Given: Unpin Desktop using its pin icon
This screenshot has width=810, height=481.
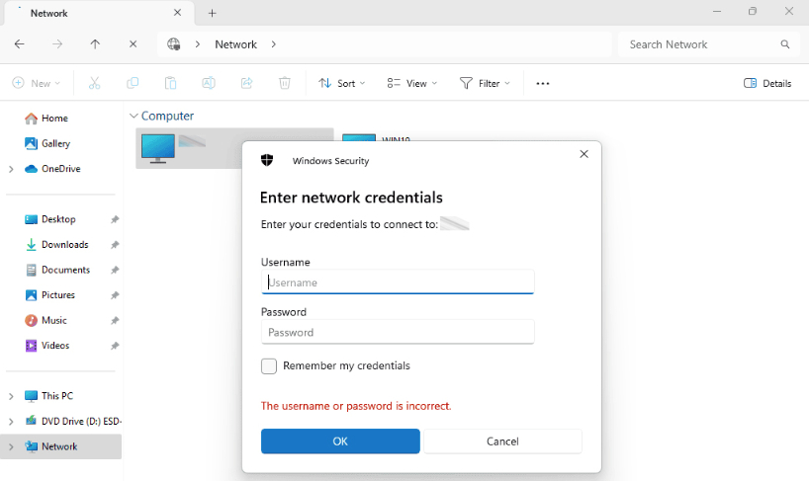Looking at the screenshot, I should coord(115,220).
